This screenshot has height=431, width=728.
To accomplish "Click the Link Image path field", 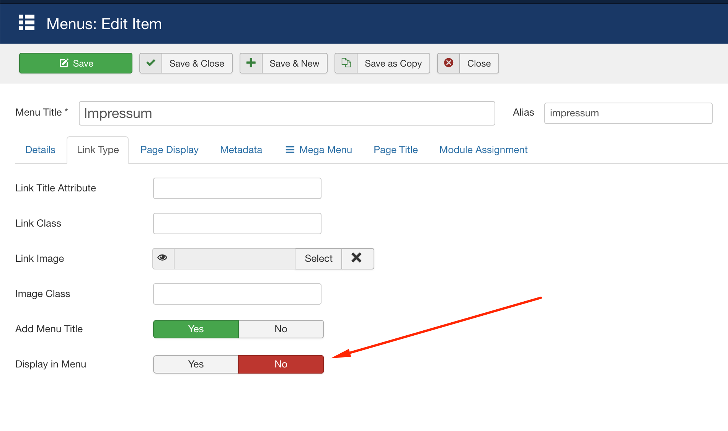I will tap(235, 259).
